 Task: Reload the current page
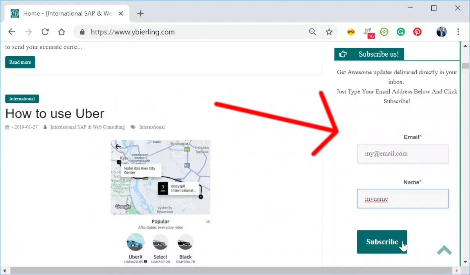[x=45, y=32]
